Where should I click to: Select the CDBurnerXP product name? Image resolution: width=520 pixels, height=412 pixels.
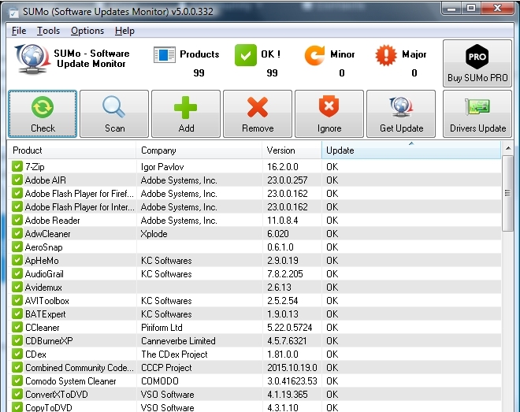point(49,341)
